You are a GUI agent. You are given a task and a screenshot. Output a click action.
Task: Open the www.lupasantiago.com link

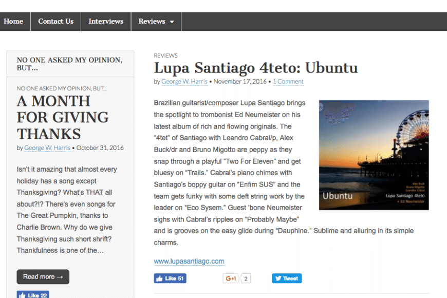point(189,261)
